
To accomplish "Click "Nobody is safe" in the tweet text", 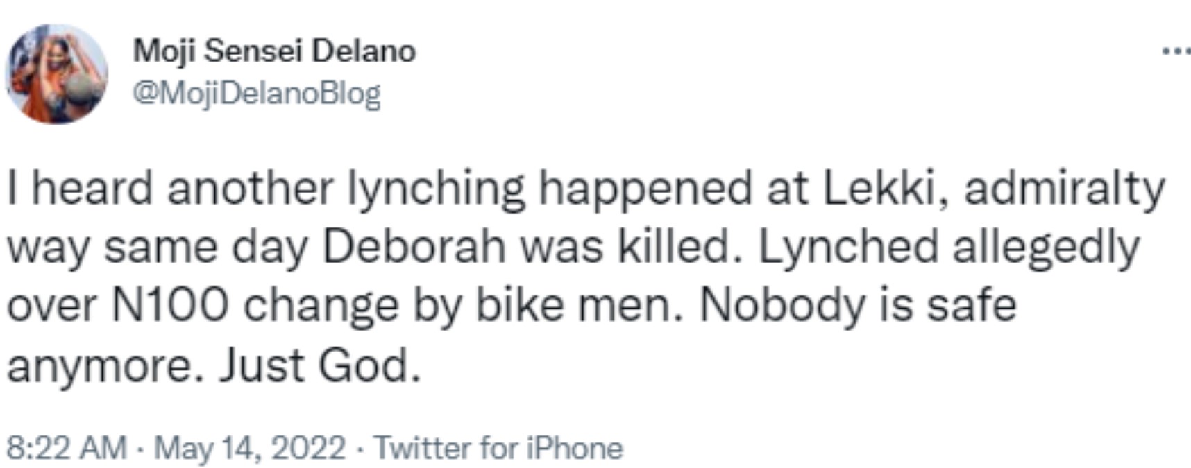I will point(858,305).
